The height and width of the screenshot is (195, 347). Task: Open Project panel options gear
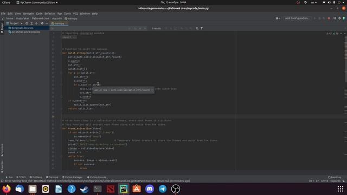(42, 23)
